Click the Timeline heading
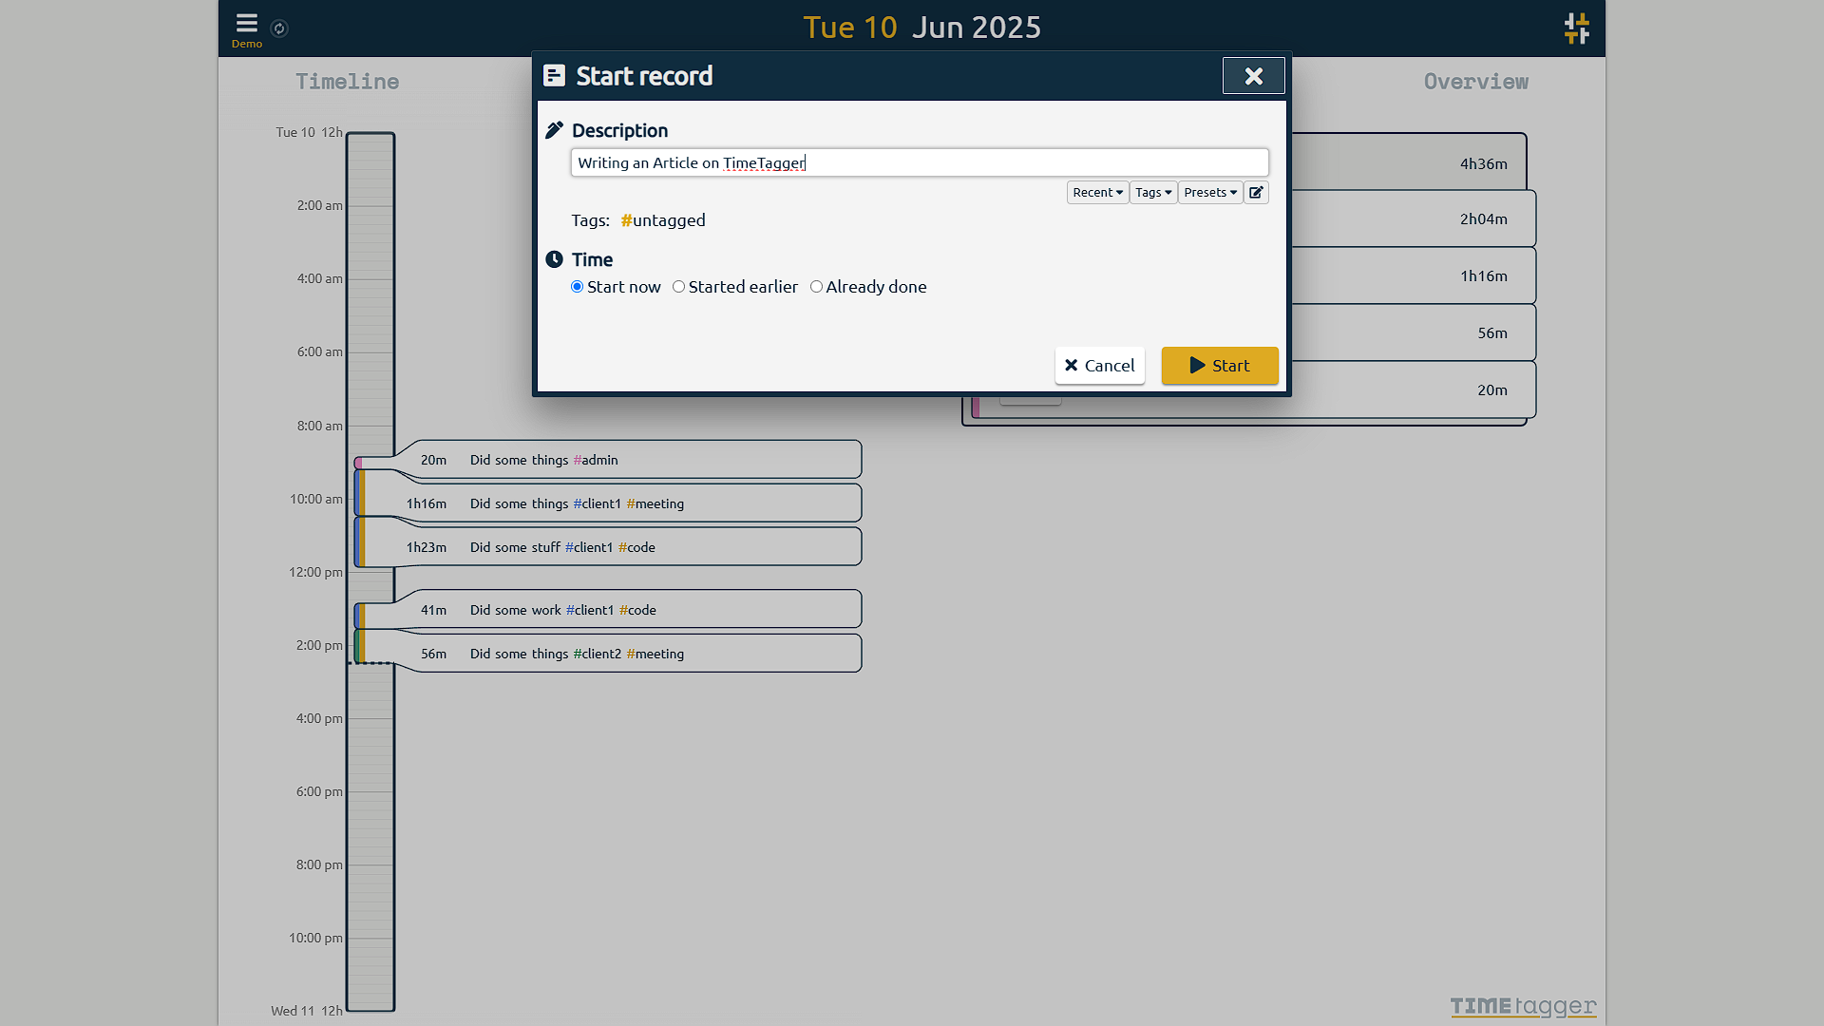This screenshot has width=1824, height=1026. coord(347,82)
